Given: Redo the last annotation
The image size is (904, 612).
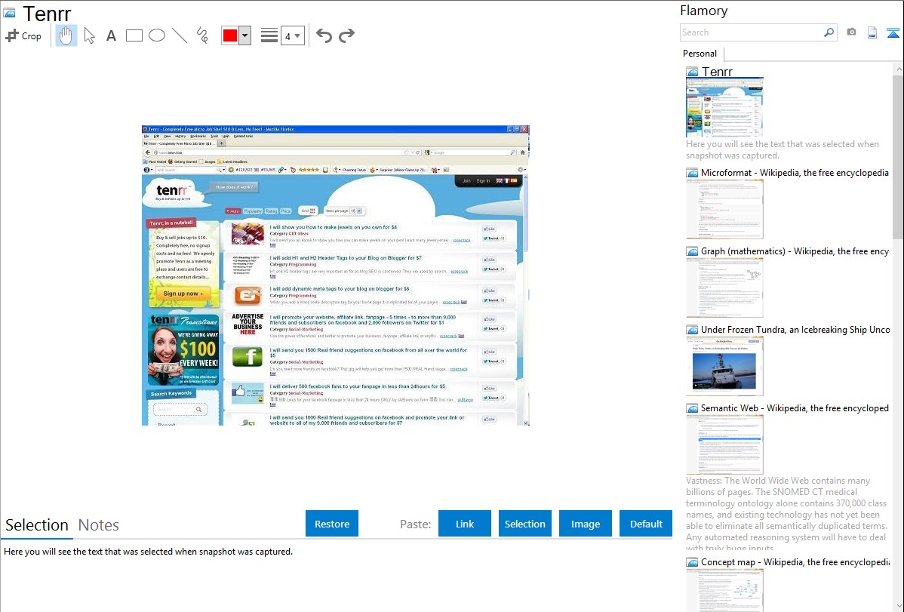Looking at the screenshot, I should click(346, 35).
